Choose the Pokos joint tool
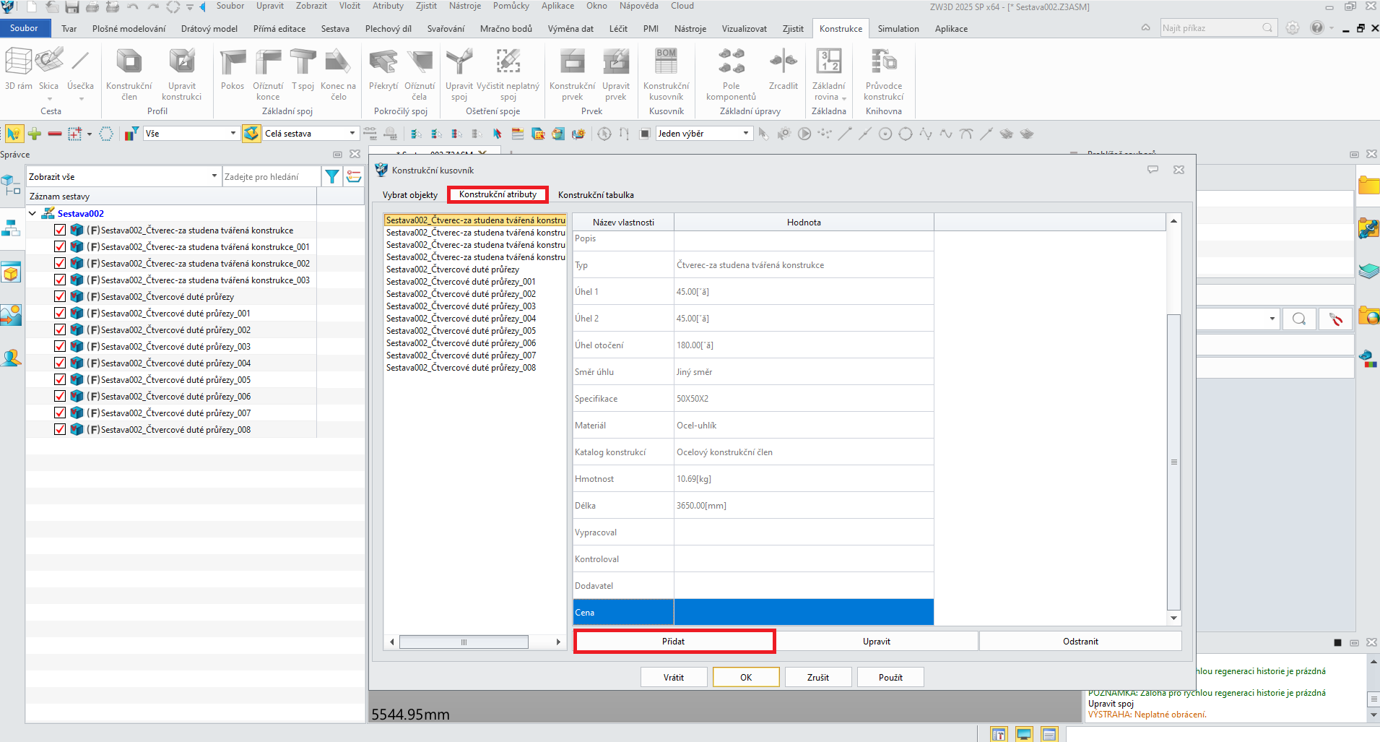Screen dimensions: 1380x742 coord(233,69)
